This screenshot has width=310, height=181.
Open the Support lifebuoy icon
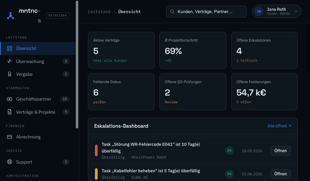click(9, 162)
